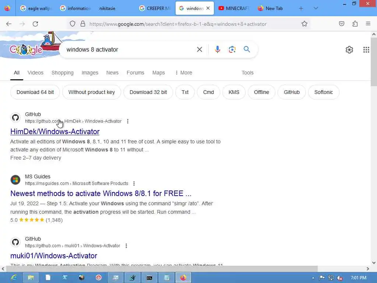Open Google quick settings gear
Screen dimensions: 377x283
(349, 50)
